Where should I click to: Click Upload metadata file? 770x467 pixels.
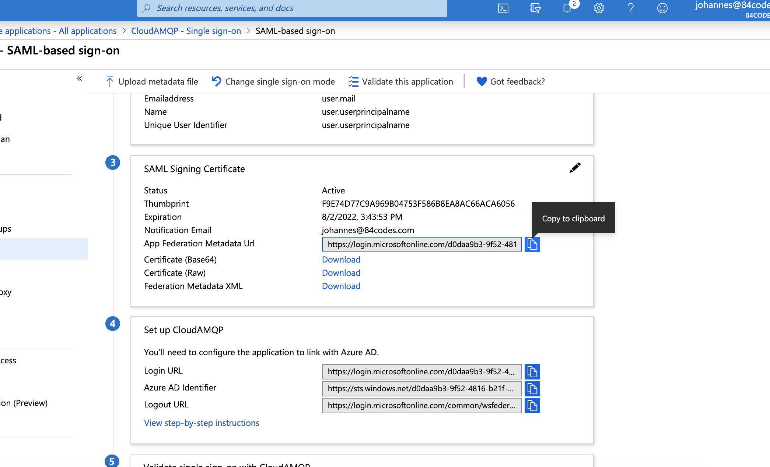pos(152,82)
